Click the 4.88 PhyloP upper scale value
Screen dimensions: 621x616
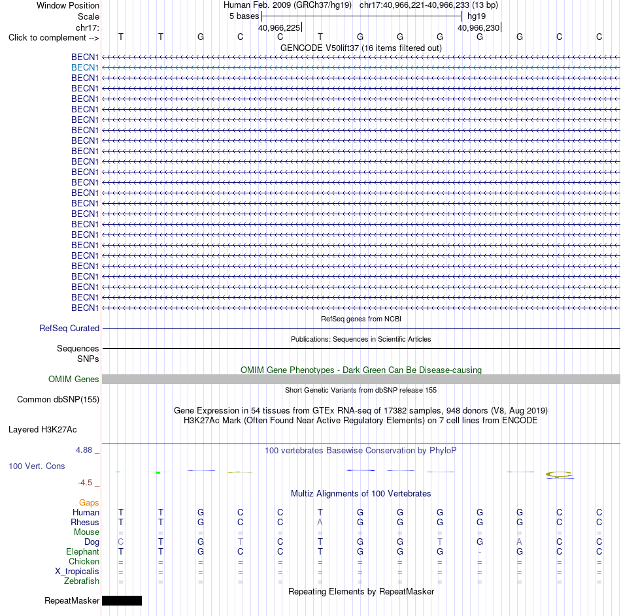click(84, 450)
